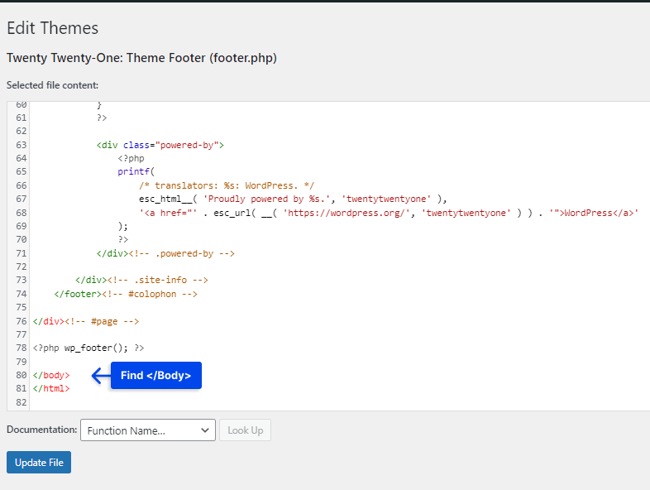Place cursor on the </body> tag line

51,375
